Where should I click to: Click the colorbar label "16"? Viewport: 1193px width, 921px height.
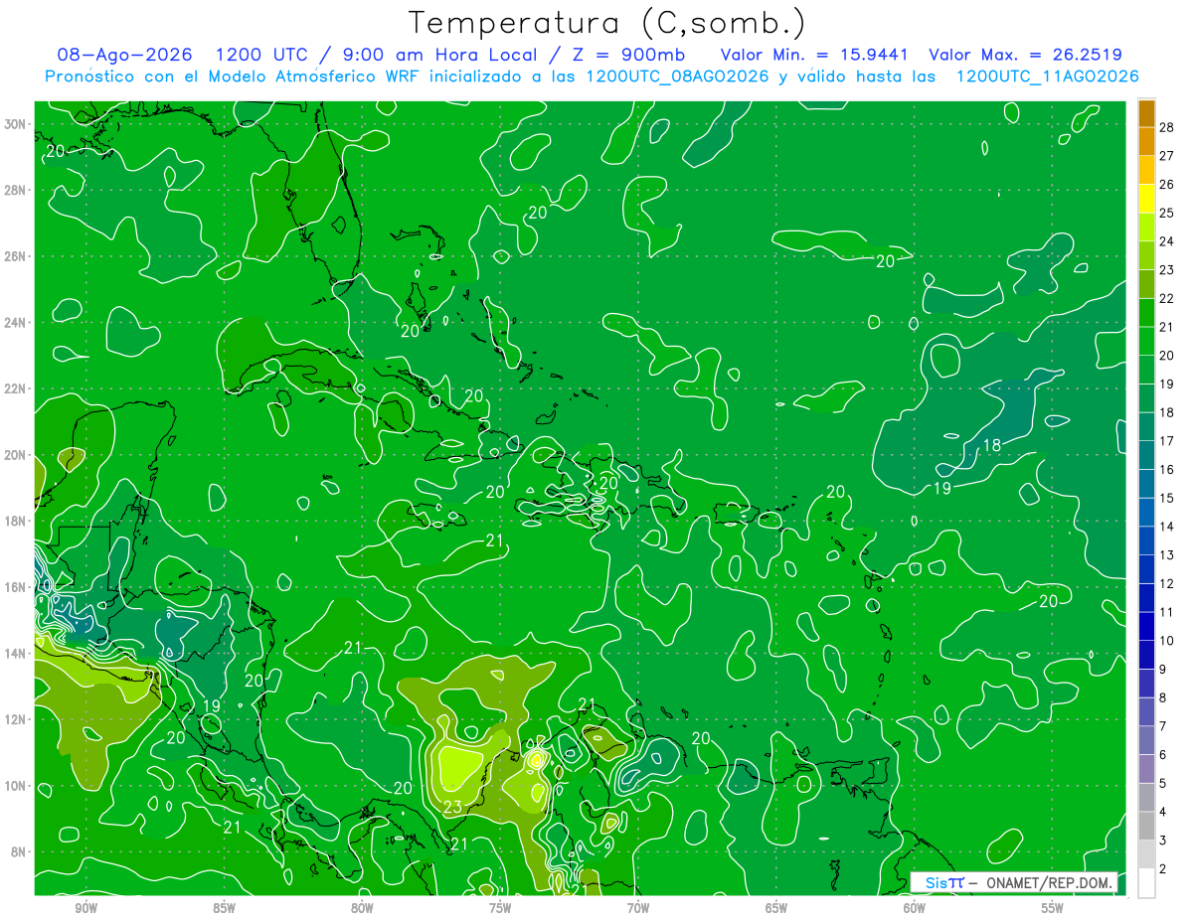1167,470
